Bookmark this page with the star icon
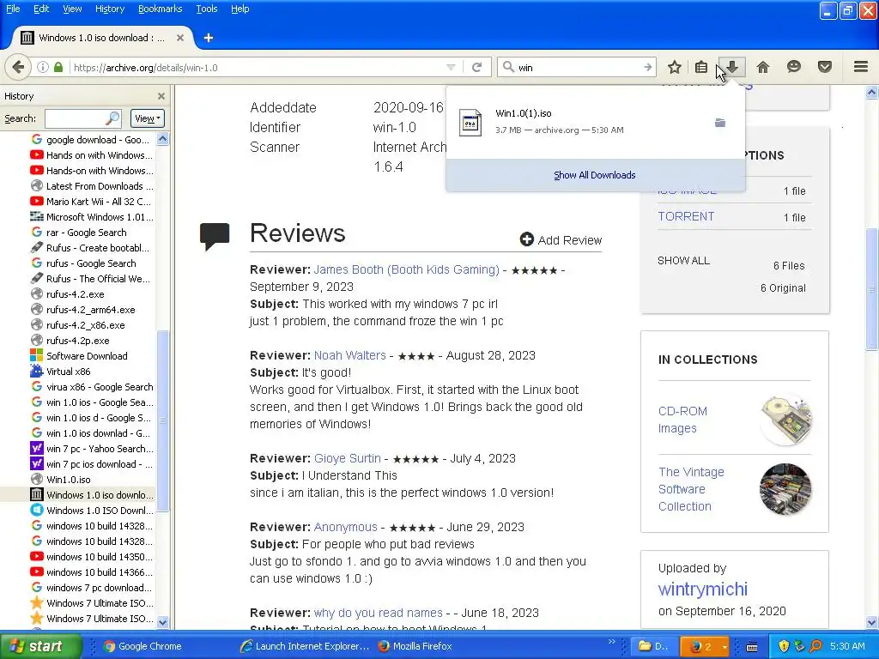The height and width of the screenshot is (659, 879). tap(675, 67)
